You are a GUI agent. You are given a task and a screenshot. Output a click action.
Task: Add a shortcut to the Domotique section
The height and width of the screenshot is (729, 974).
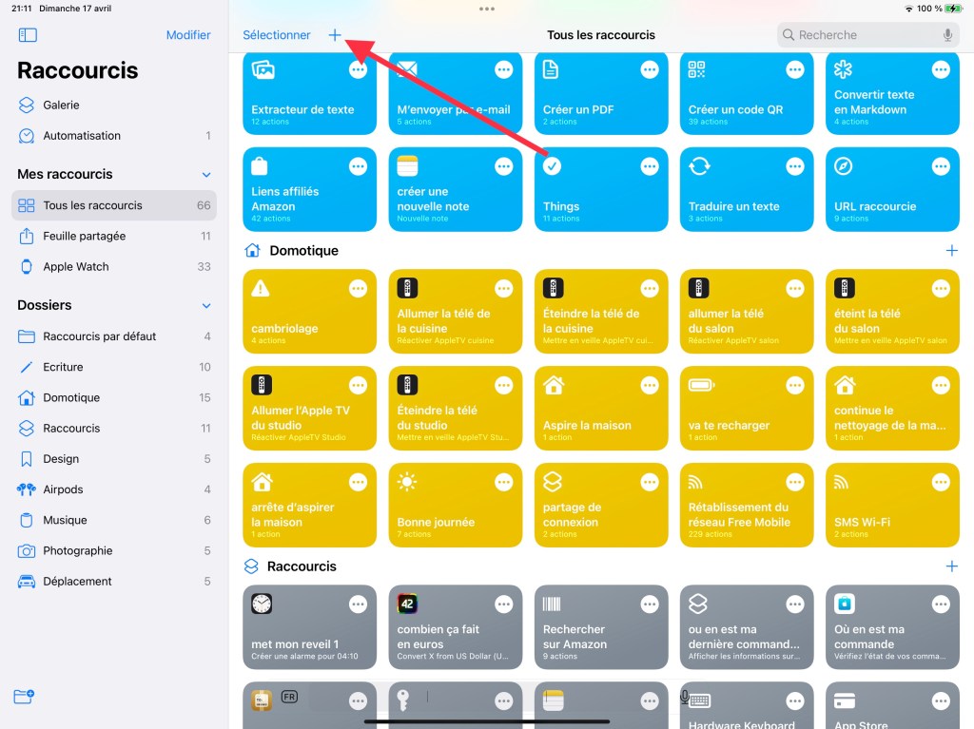(x=951, y=251)
